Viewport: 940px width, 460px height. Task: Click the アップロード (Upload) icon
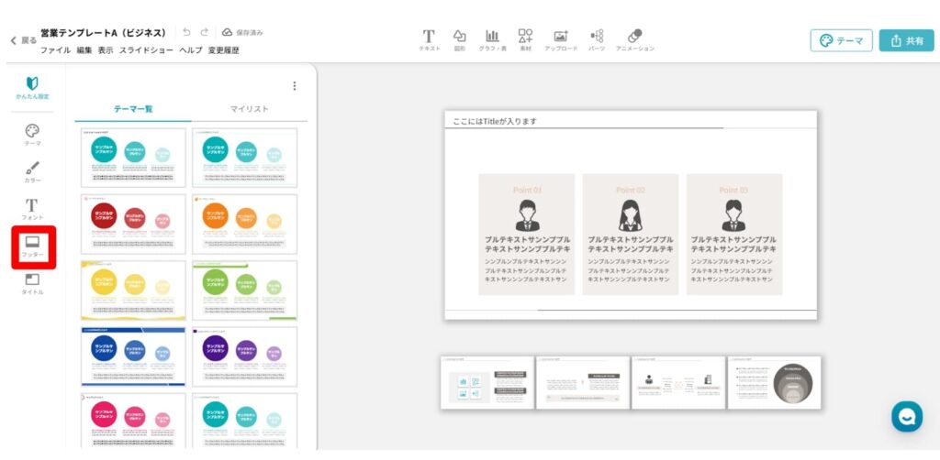coord(560,39)
